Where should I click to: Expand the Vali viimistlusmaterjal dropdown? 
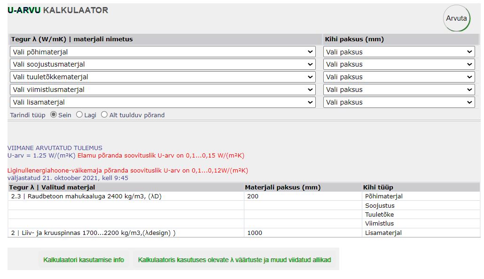tap(163, 90)
